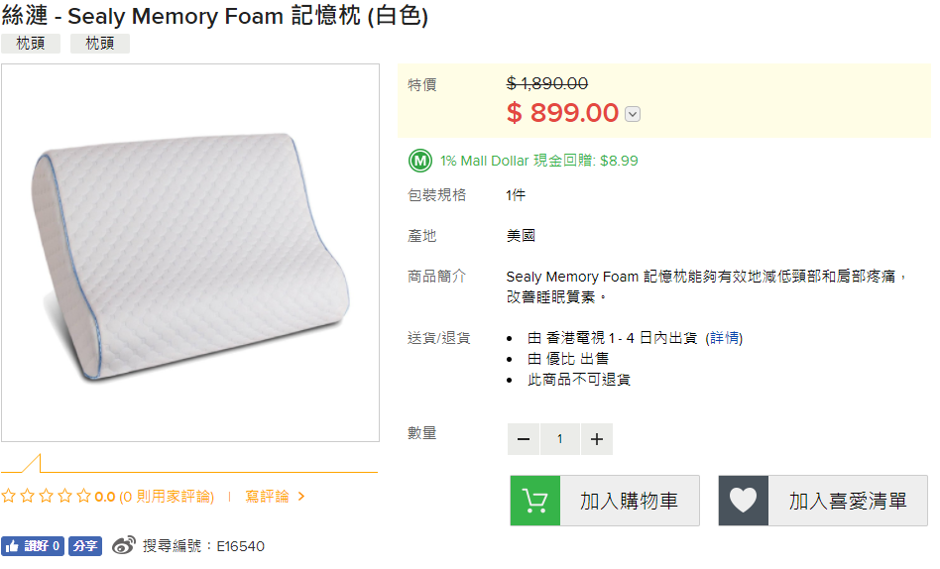The image size is (940, 569).
Task: Decrease quantity with the minus button
Action: [x=524, y=439]
